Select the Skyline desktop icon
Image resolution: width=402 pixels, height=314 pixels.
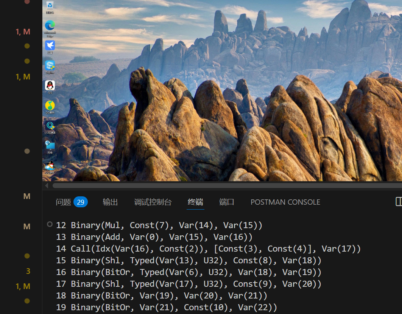[50, 66]
